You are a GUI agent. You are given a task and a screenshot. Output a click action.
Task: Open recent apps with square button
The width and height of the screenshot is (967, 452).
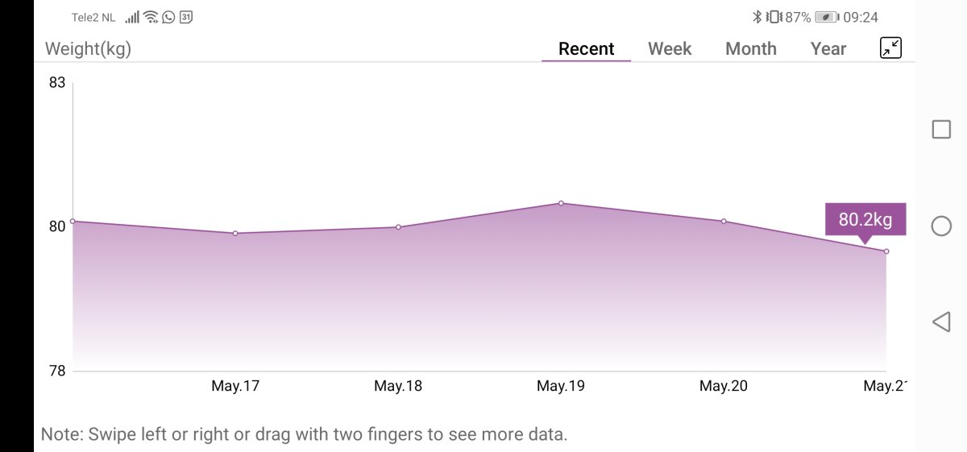point(941,130)
